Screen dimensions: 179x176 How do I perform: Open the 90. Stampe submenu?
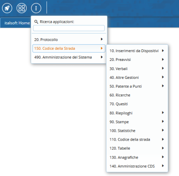pyautogui.click(x=137, y=122)
